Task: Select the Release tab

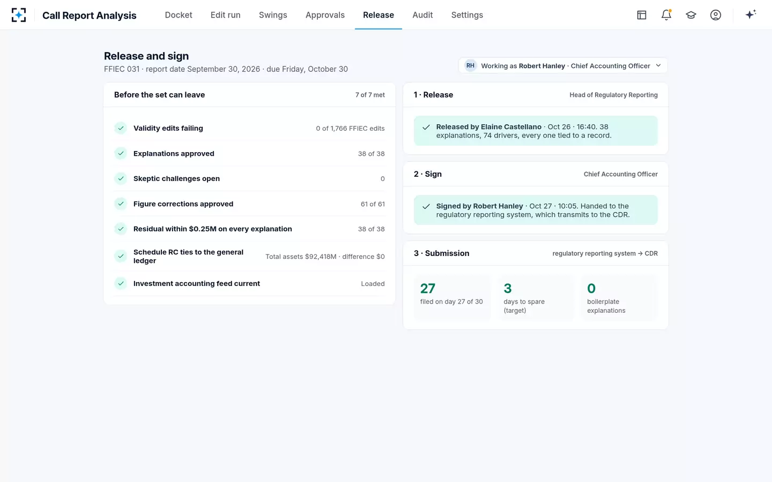Action: 378,15
